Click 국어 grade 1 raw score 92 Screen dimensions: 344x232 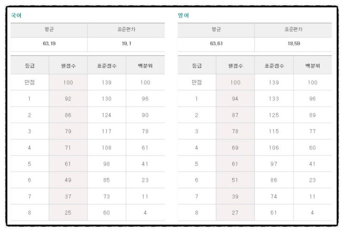point(68,99)
